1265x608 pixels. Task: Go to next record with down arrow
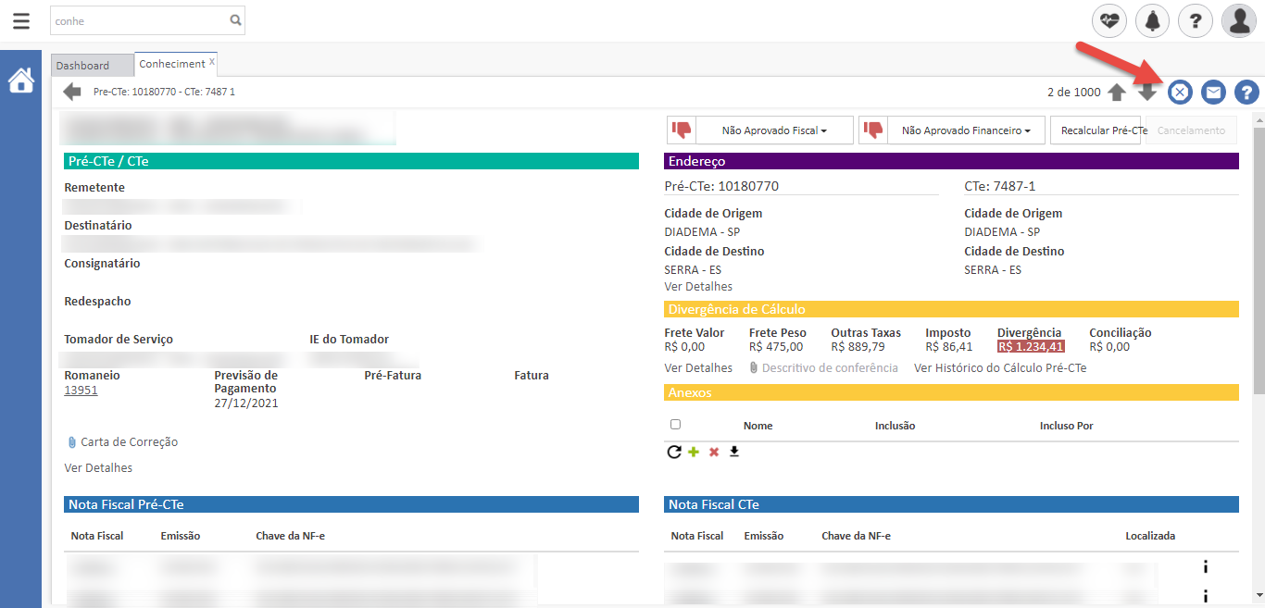[x=1147, y=92]
